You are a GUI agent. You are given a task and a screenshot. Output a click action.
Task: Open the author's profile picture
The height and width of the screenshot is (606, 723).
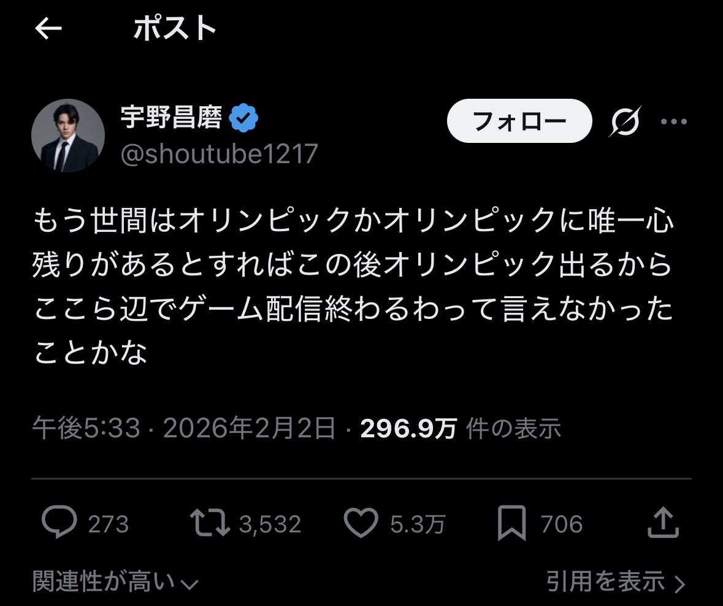68,136
